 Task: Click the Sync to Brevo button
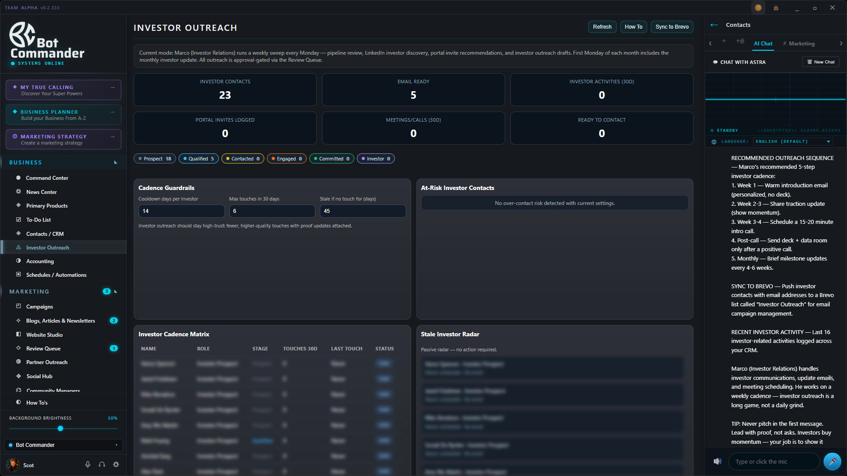click(672, 27)
